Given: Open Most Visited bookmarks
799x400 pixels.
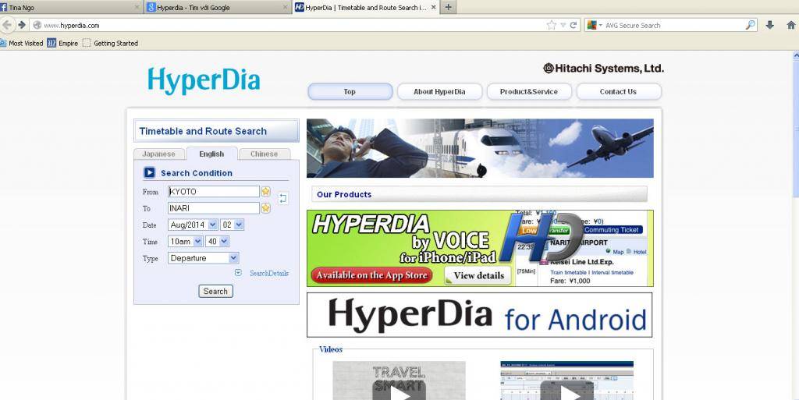Looking at the screenshot, I should (21, 43).
